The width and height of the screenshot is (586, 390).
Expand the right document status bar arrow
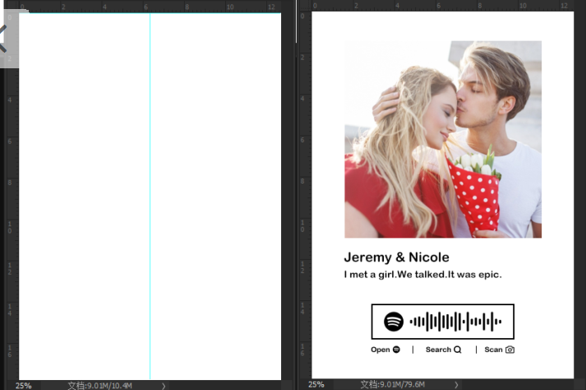tap(456, 385)
